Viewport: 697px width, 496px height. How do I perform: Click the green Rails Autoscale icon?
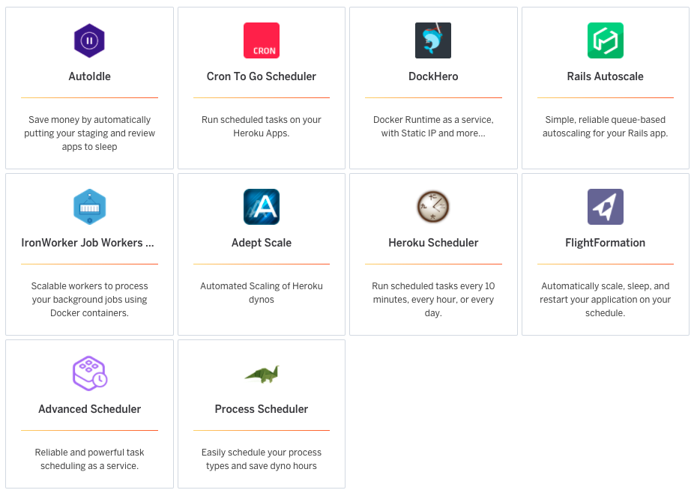pos(605,40)
